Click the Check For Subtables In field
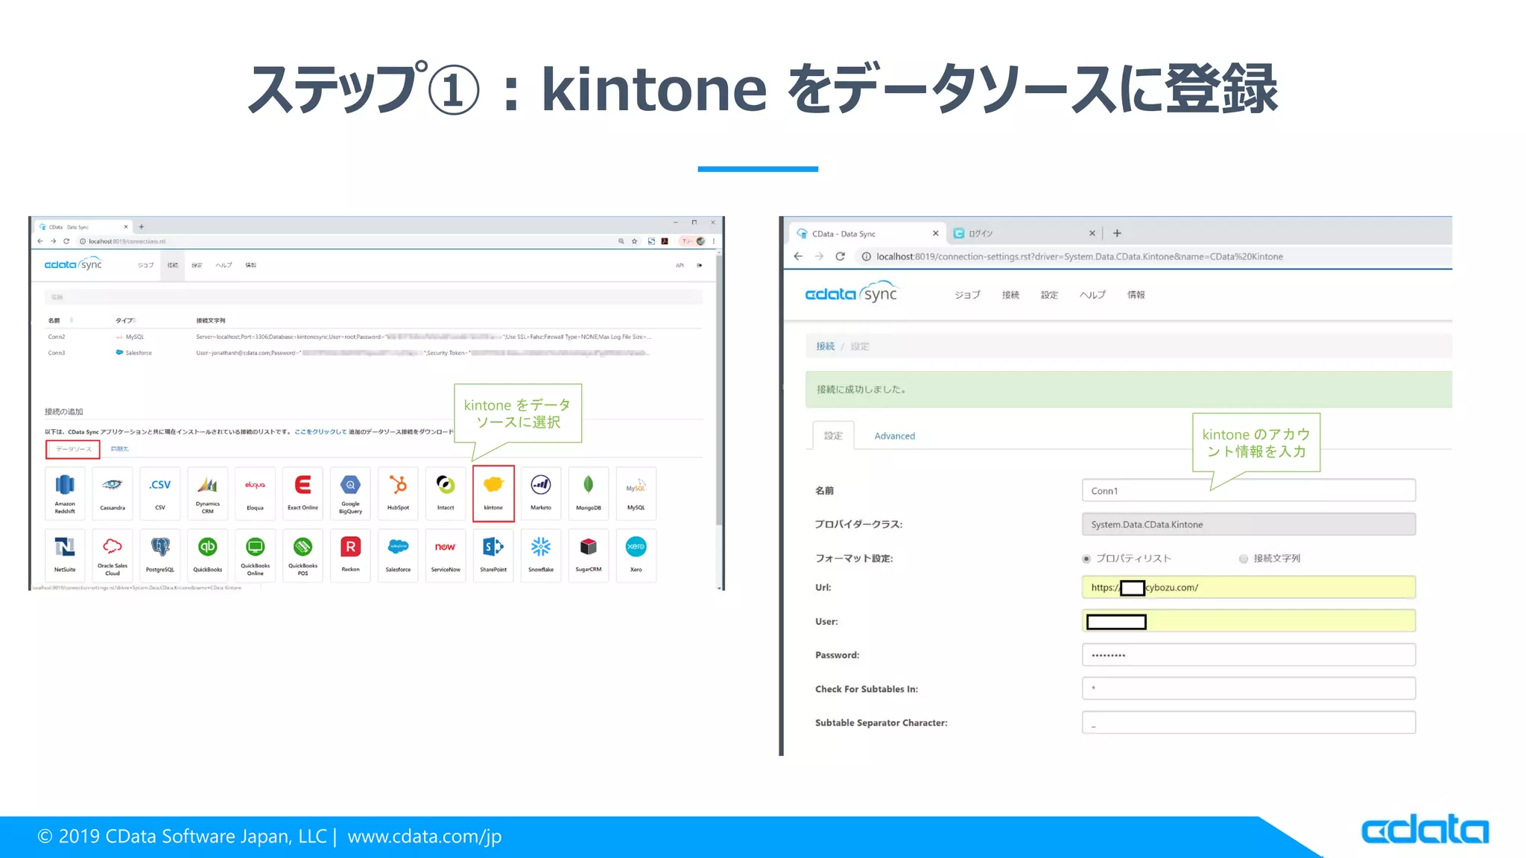Image resolution: width=1526 pixels, height=858 pixels. click(1248, 689)
